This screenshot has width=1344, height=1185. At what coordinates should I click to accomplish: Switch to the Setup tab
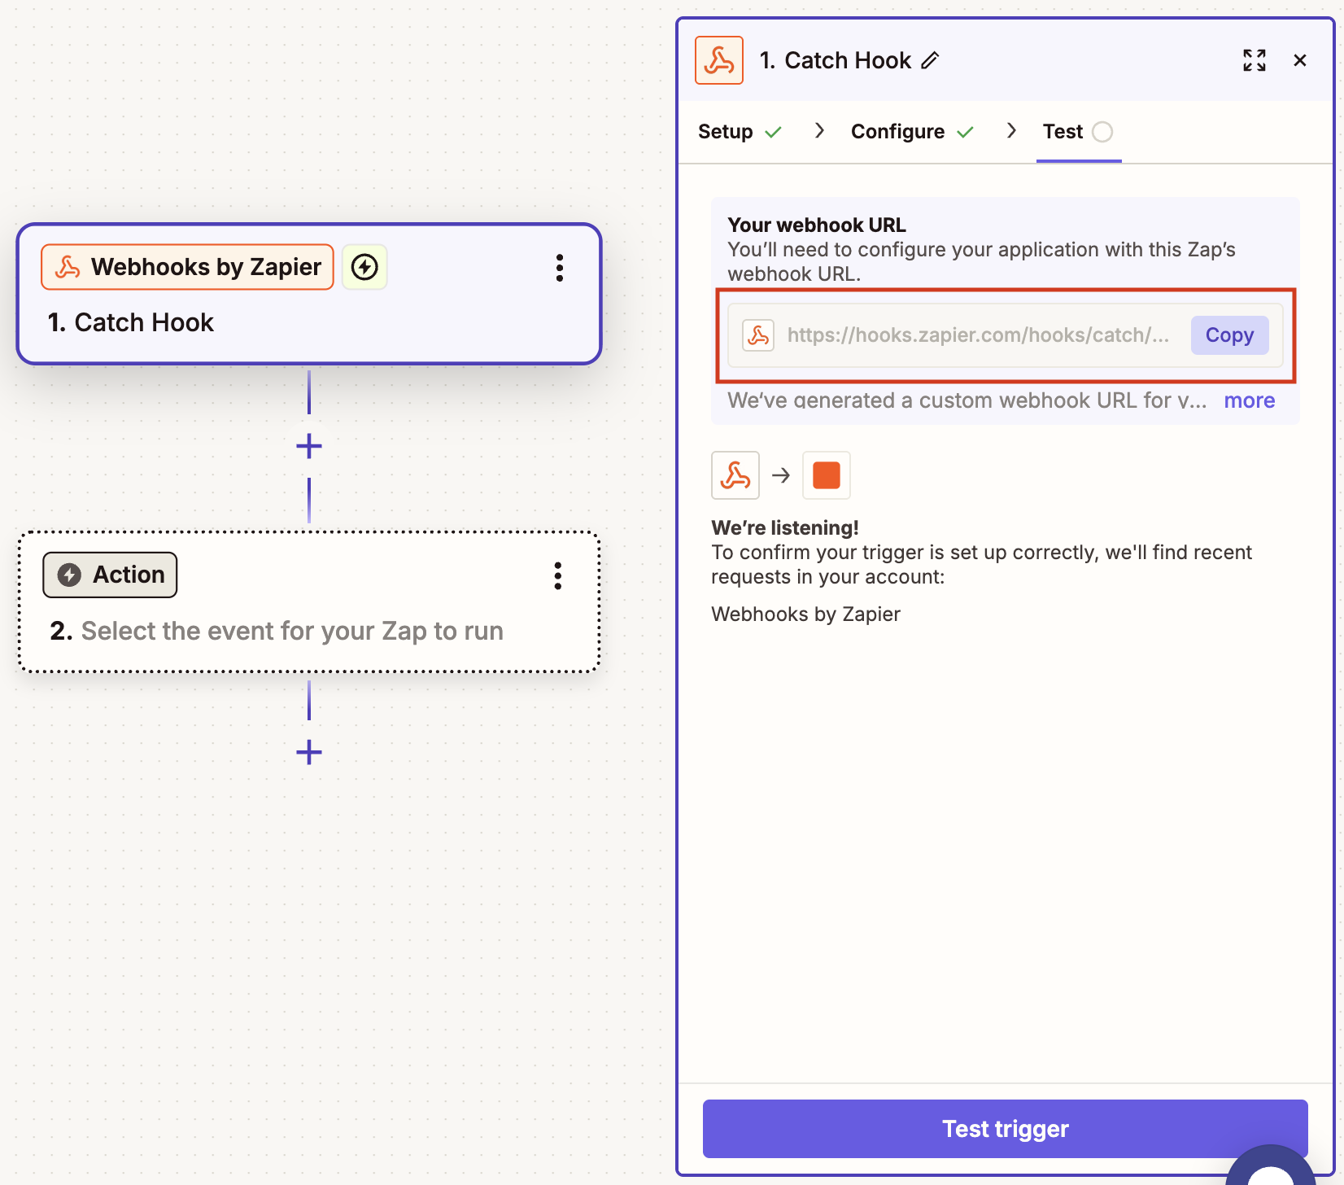click(726, 132)
